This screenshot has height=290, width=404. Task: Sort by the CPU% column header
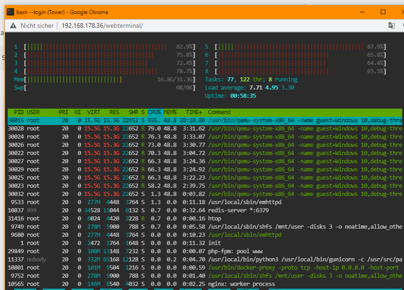[x=154, y=112]
